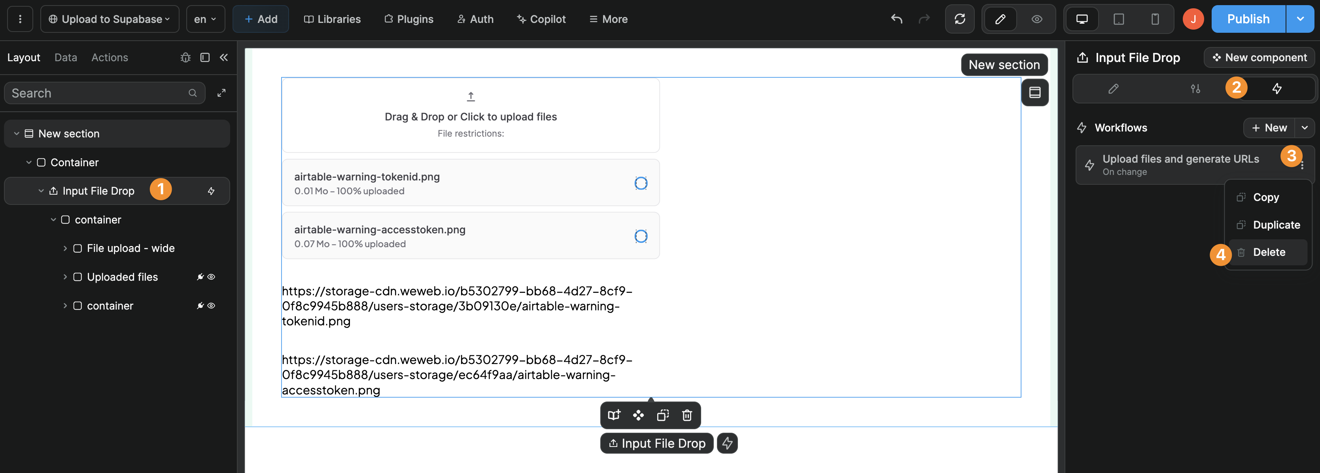Select the mobile viewport preview icon
This screenshot has height=473, width=1320.
1154,19
